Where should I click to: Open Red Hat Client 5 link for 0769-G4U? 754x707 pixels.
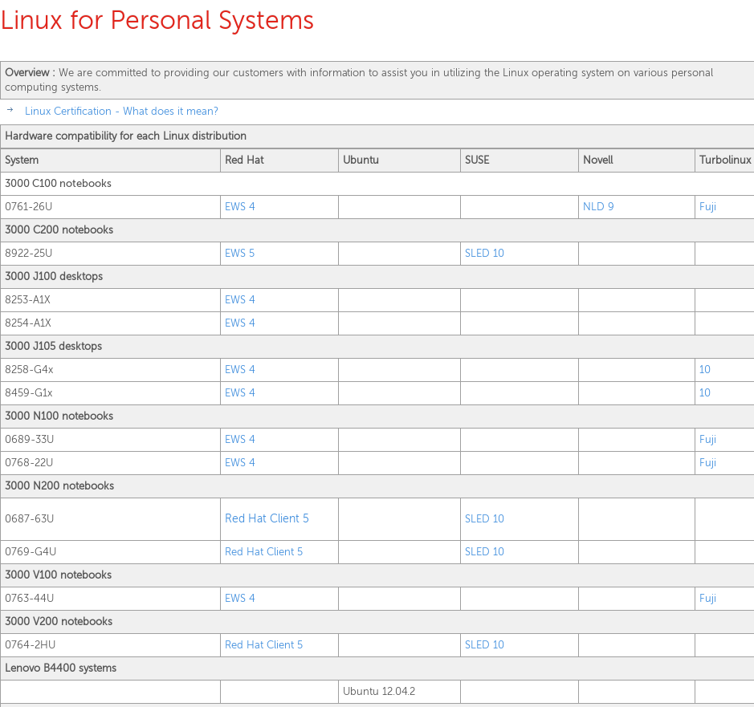click(264, 552)
